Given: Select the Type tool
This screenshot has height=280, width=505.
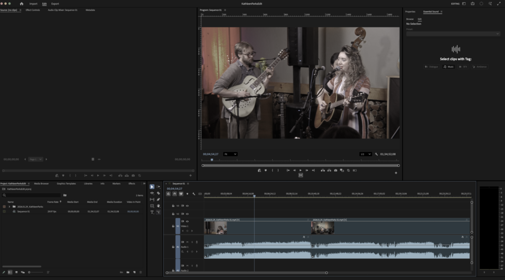Looking at the screenshot, I should click(152, 212).
